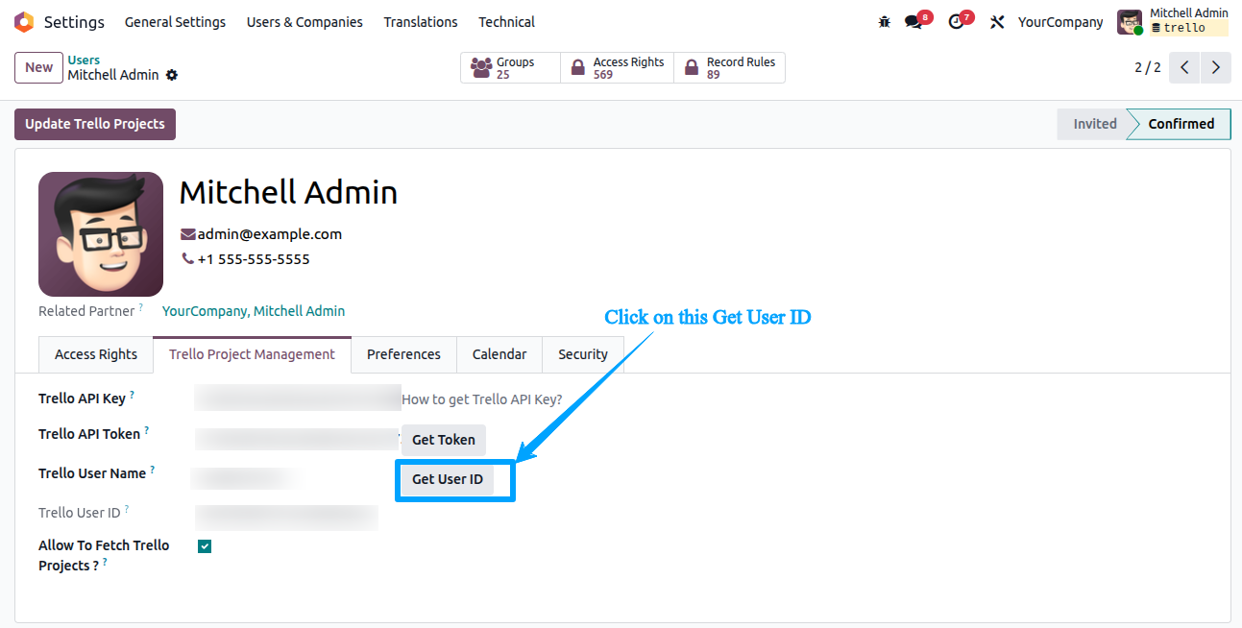Switch to Calendar tab
Screen dimensions: 1242x628
(499, 354)
